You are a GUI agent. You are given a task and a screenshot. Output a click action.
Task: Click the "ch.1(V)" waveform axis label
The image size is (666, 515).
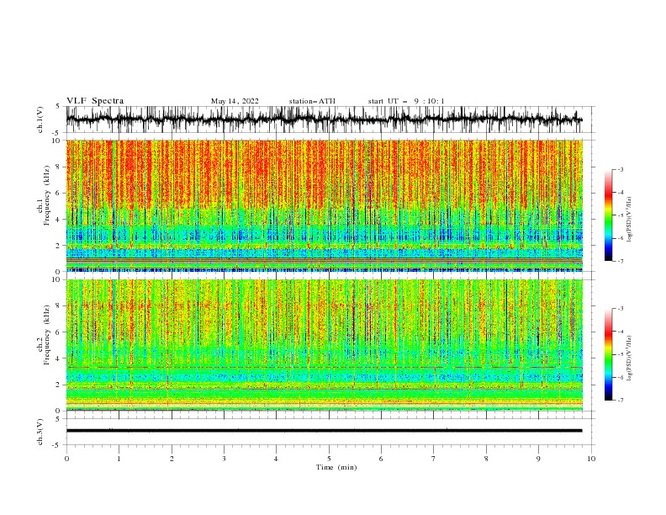point(40,119)
